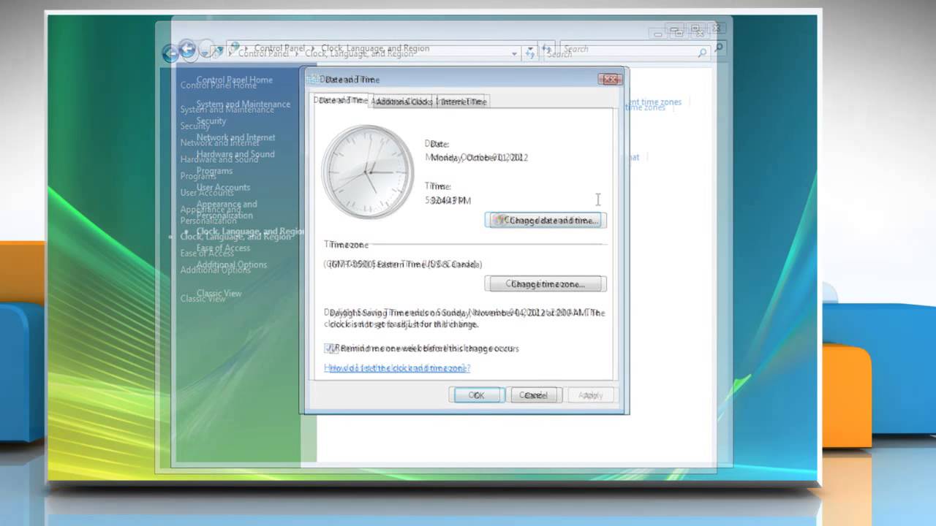The image size is (936, 526).
Task: Click the Forward arrow in Control Panel window
Action: [207, 50]
